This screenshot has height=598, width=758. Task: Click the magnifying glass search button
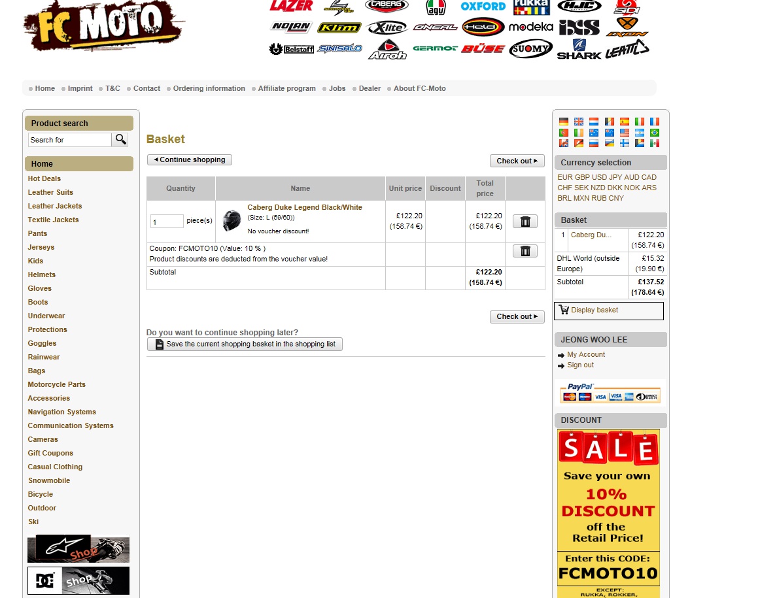(120, 140)
